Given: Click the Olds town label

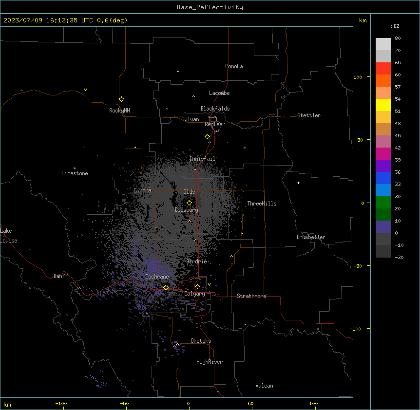Looking at the screenshot, I should [189, 192].
